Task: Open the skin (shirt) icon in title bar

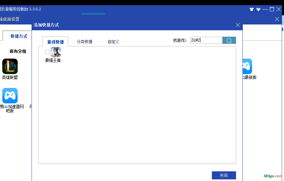Action: click(251, 9)
